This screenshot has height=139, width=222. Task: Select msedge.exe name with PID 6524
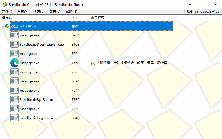pos(30,81)
